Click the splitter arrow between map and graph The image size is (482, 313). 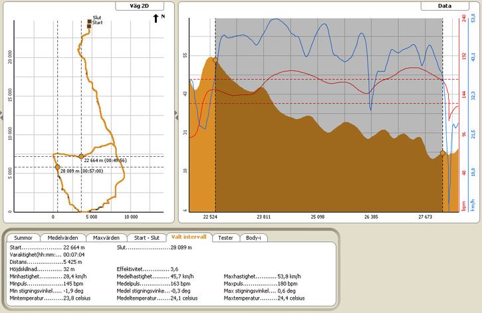point(176,116)
